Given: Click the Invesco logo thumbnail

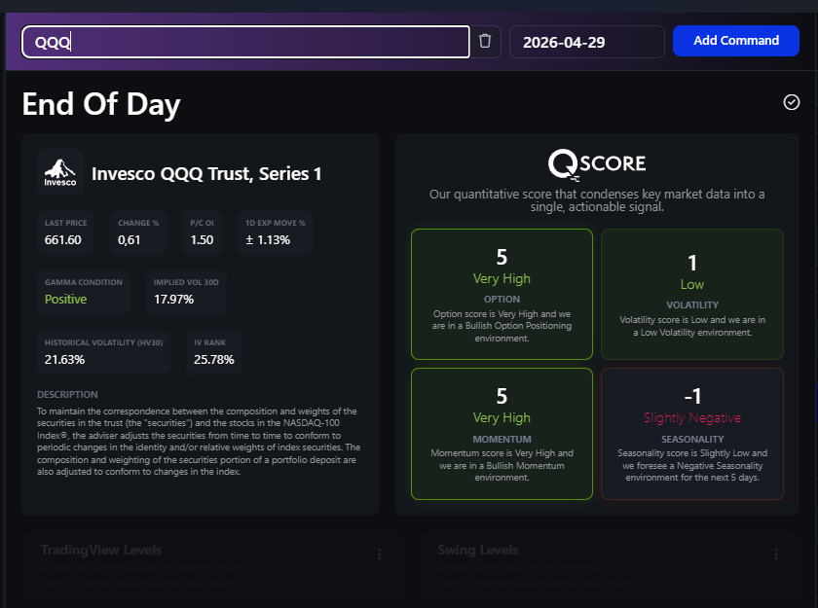Looking at the screenshot, I should tap(60, 172).
